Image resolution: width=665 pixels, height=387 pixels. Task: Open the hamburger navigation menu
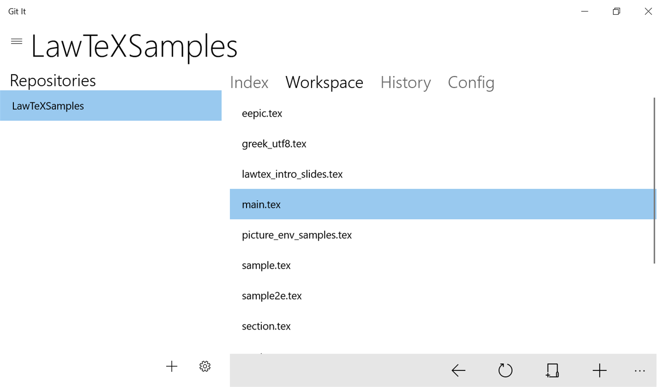17,41
